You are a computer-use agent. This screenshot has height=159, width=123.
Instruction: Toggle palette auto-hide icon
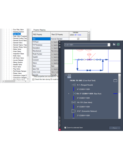pyautogui.click(x=60, y=45)
